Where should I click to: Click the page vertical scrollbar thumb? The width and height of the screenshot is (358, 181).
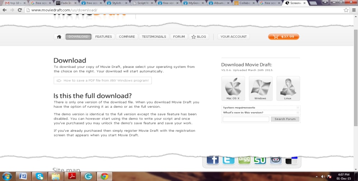pos(355,78)
